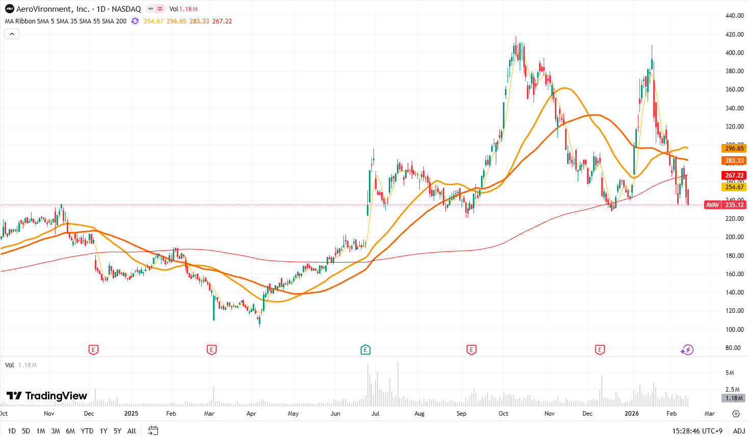Screen dimensions: 749x437
Task: Set the range to 5D
Action: pos(26,431)
